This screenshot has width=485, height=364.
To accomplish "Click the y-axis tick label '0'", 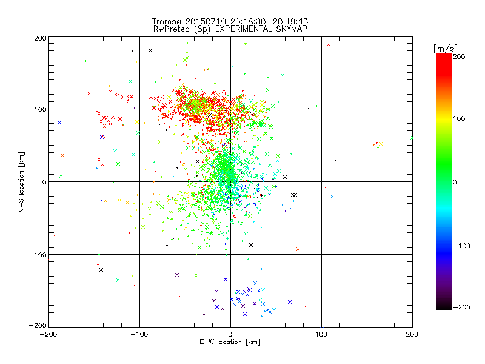I will click(44, 182).
